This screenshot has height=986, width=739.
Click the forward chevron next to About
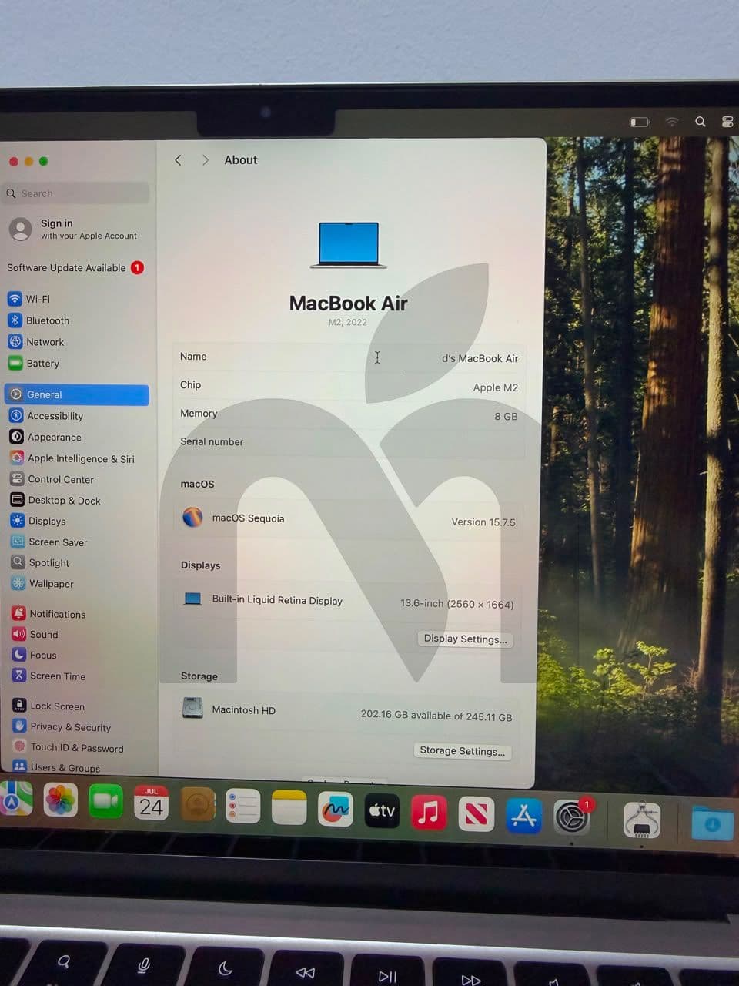pos(205,159)
